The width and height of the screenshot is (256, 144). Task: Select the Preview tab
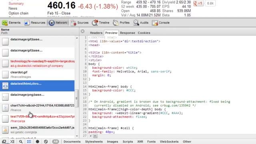[x=111, y=33]
